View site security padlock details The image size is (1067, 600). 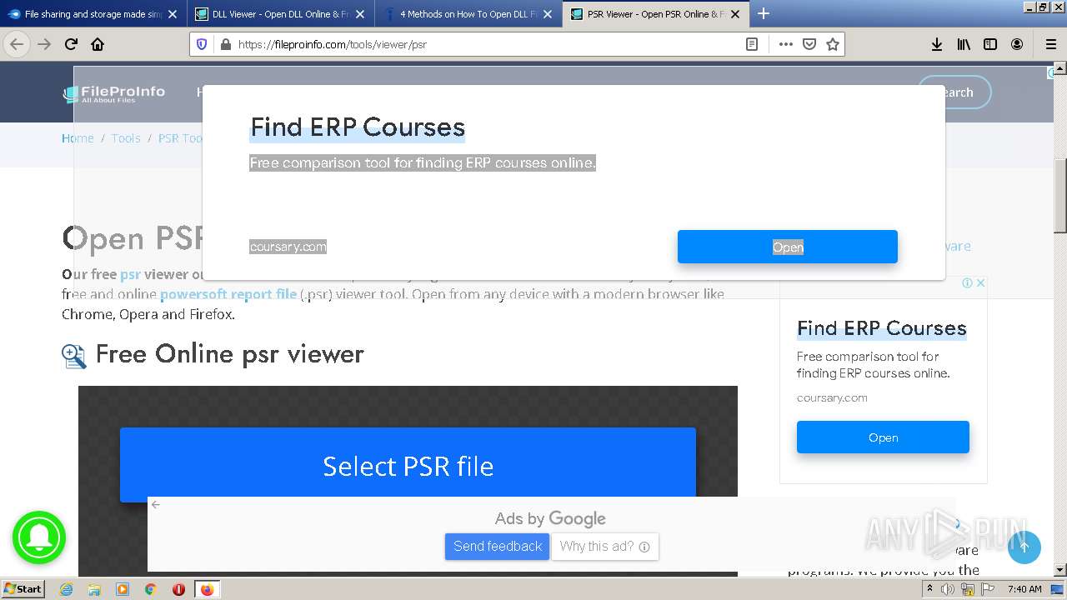225,44
